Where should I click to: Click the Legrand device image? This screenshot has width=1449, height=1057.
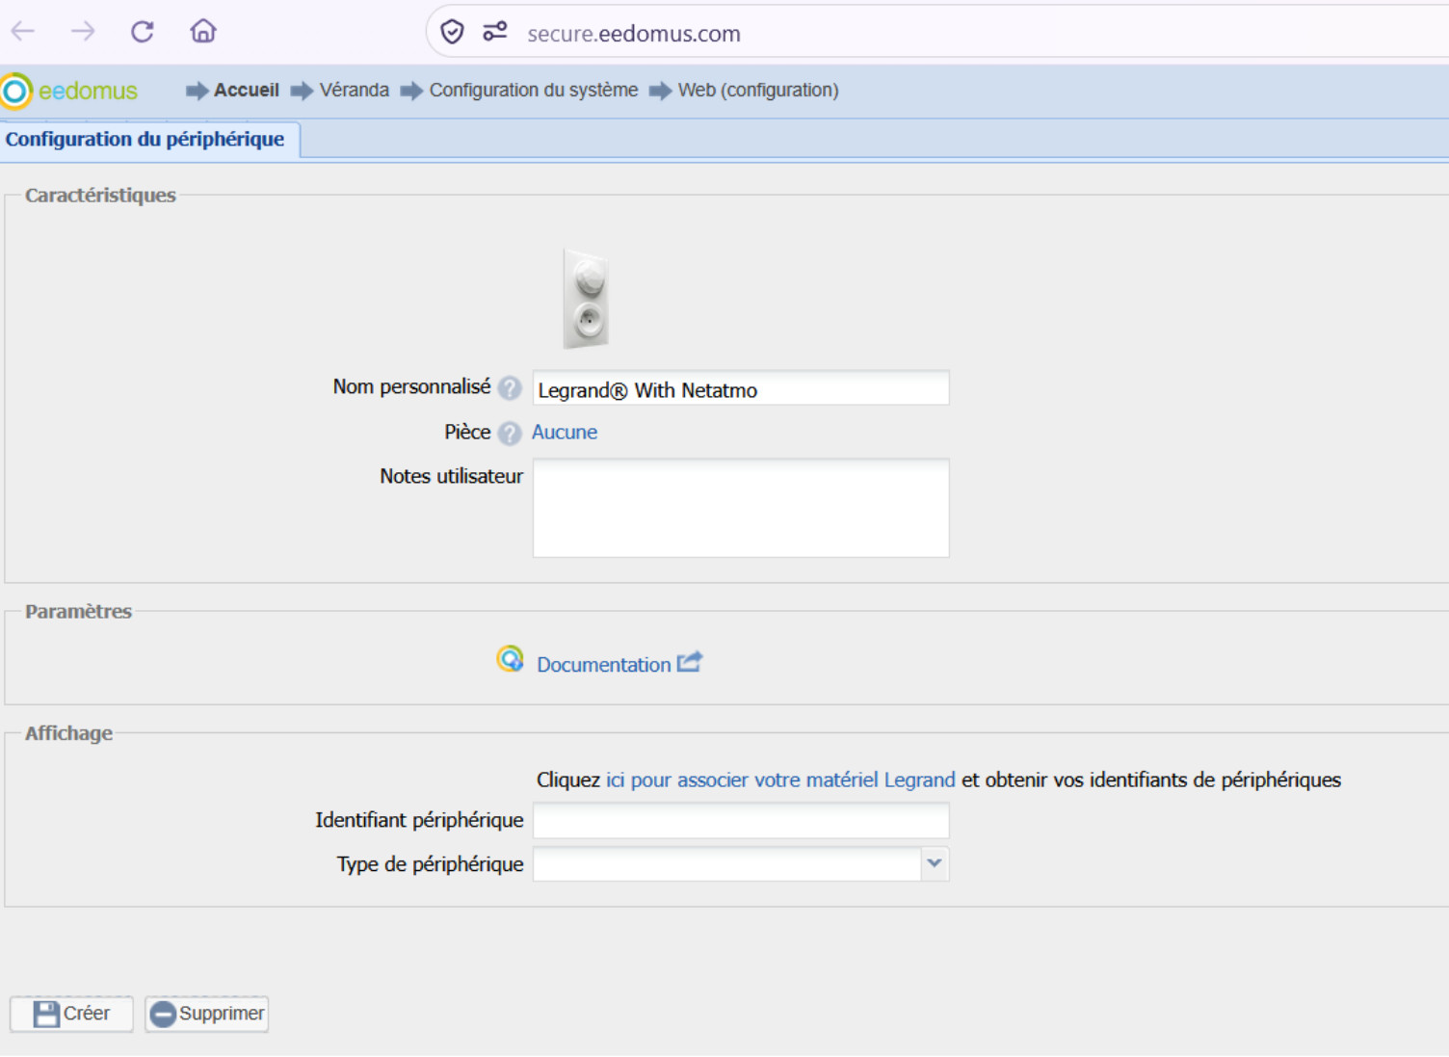coord(586,300)
